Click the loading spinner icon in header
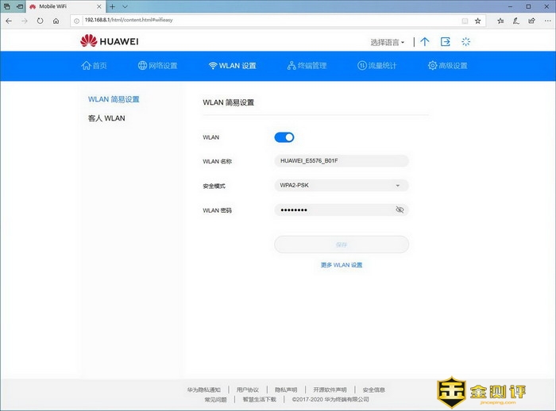The height and width of the screenshot is (411, 556). click(x=466, y=41)
